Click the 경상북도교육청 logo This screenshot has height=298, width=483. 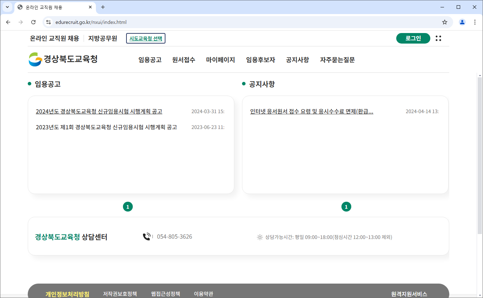(x=63, y=59)
